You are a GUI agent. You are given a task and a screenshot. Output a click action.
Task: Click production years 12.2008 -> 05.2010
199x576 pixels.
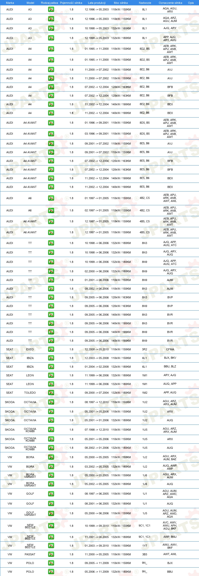coord(97,349)
